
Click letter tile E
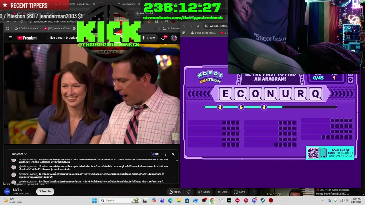(226, 94)
